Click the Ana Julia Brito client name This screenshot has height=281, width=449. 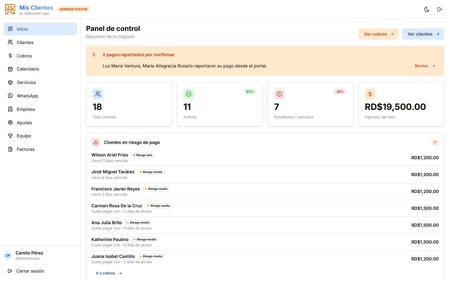coord(107,222)
